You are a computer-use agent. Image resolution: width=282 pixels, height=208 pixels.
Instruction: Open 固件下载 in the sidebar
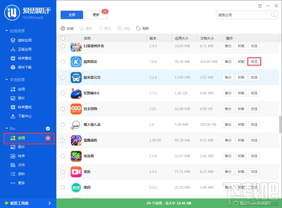coord(21,67)
